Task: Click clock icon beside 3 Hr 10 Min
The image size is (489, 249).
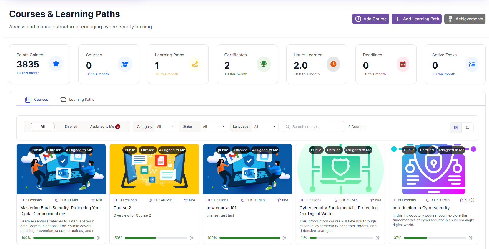Action: click(428, 200)
